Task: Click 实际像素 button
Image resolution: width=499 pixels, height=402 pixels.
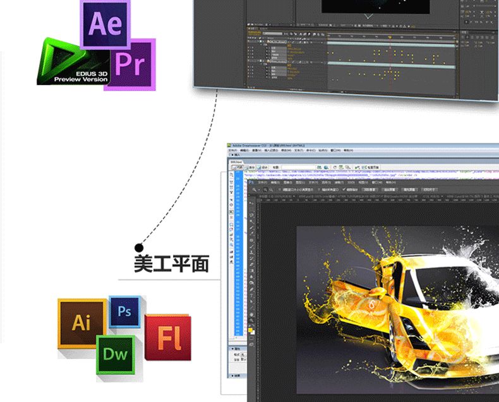Action: [370, 189]
